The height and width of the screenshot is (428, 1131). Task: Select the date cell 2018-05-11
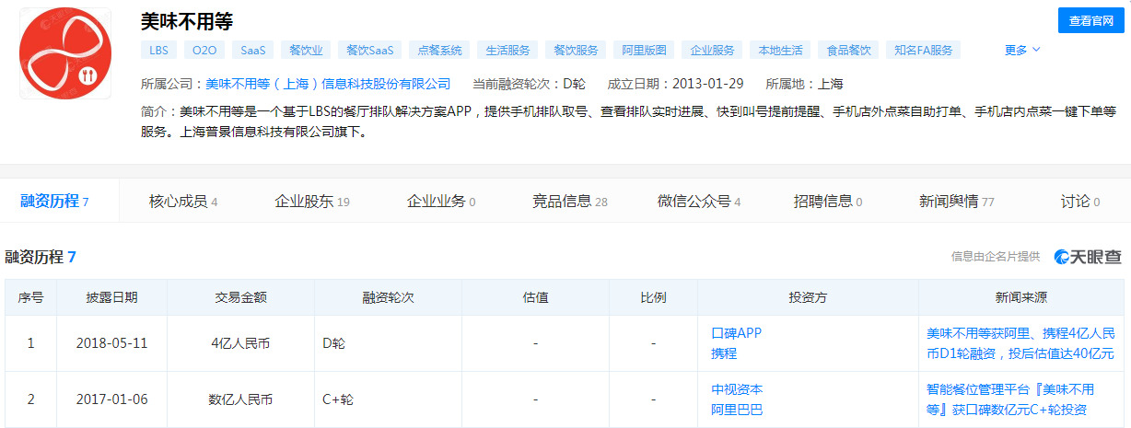[x=112, y=342]
